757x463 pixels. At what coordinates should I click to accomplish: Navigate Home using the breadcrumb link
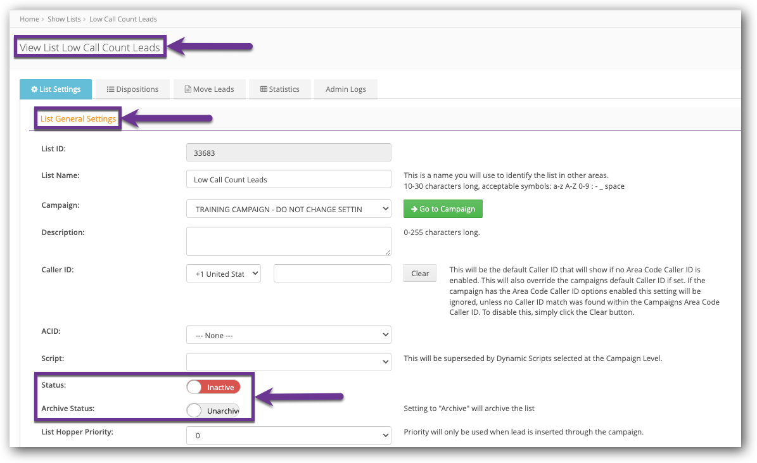[x=29, y=19]
